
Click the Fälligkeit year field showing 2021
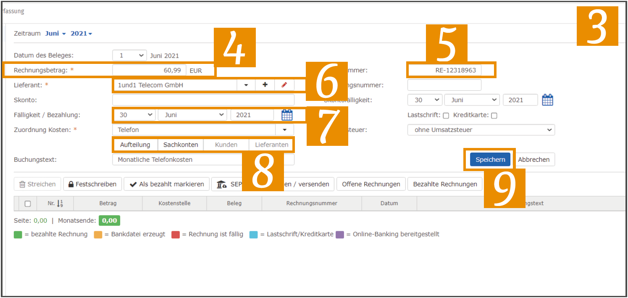point(252,115)
